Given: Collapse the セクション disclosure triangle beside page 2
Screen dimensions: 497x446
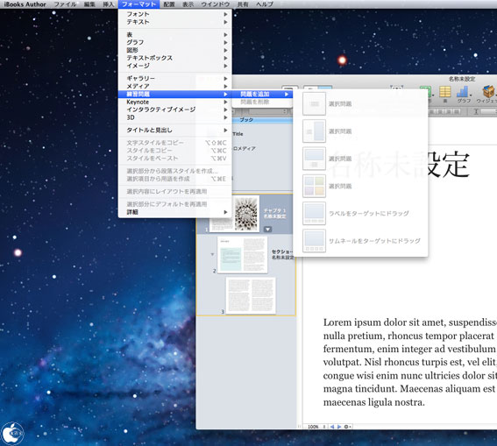Looking at the screenshot, I should (212, 254).
